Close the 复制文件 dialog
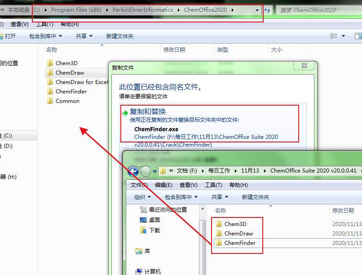Viewport: 362px width, 275px height. [x=304, y=66]
